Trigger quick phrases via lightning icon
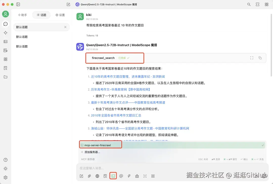The image size is (273, 184). 129,176
